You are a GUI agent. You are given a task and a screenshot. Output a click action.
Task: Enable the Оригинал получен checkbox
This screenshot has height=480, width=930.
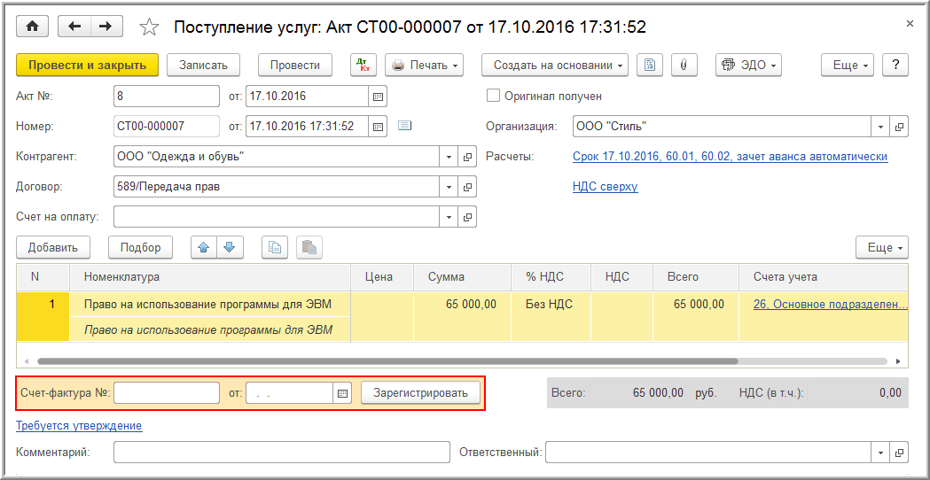pyautogui.click(x=494, y=96)
